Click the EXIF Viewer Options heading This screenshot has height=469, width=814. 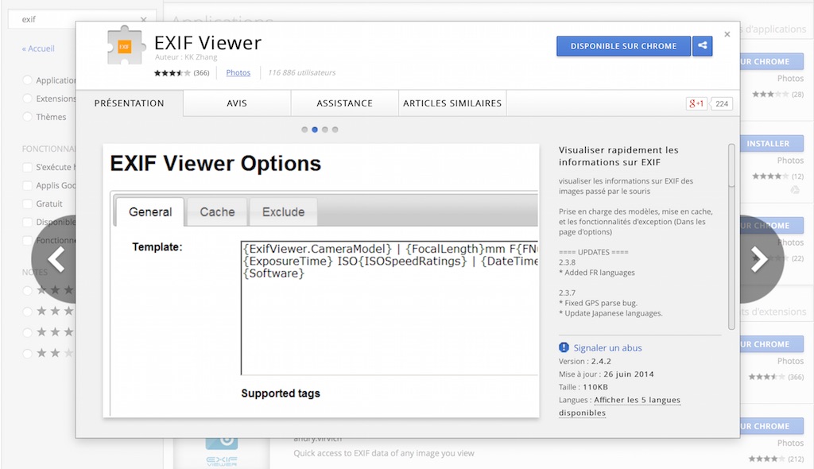(x=215, y=163)
